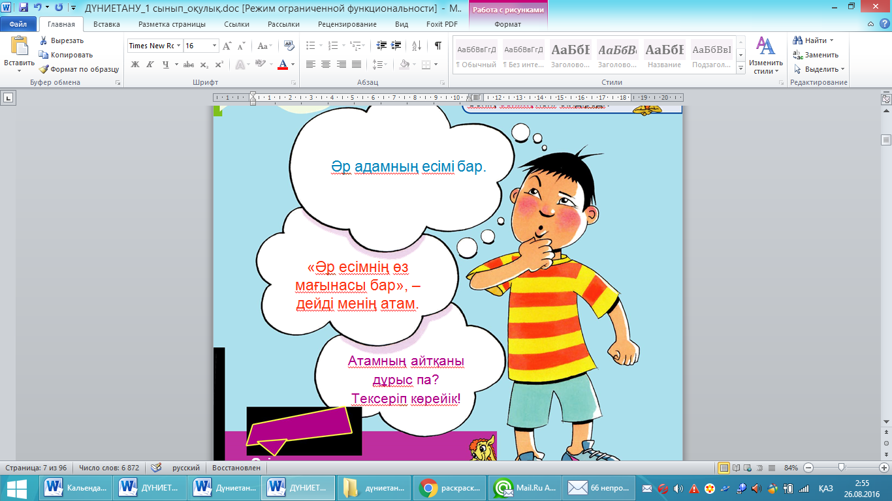
Task: Apply superscript formatting
Action: coord(219,65)
